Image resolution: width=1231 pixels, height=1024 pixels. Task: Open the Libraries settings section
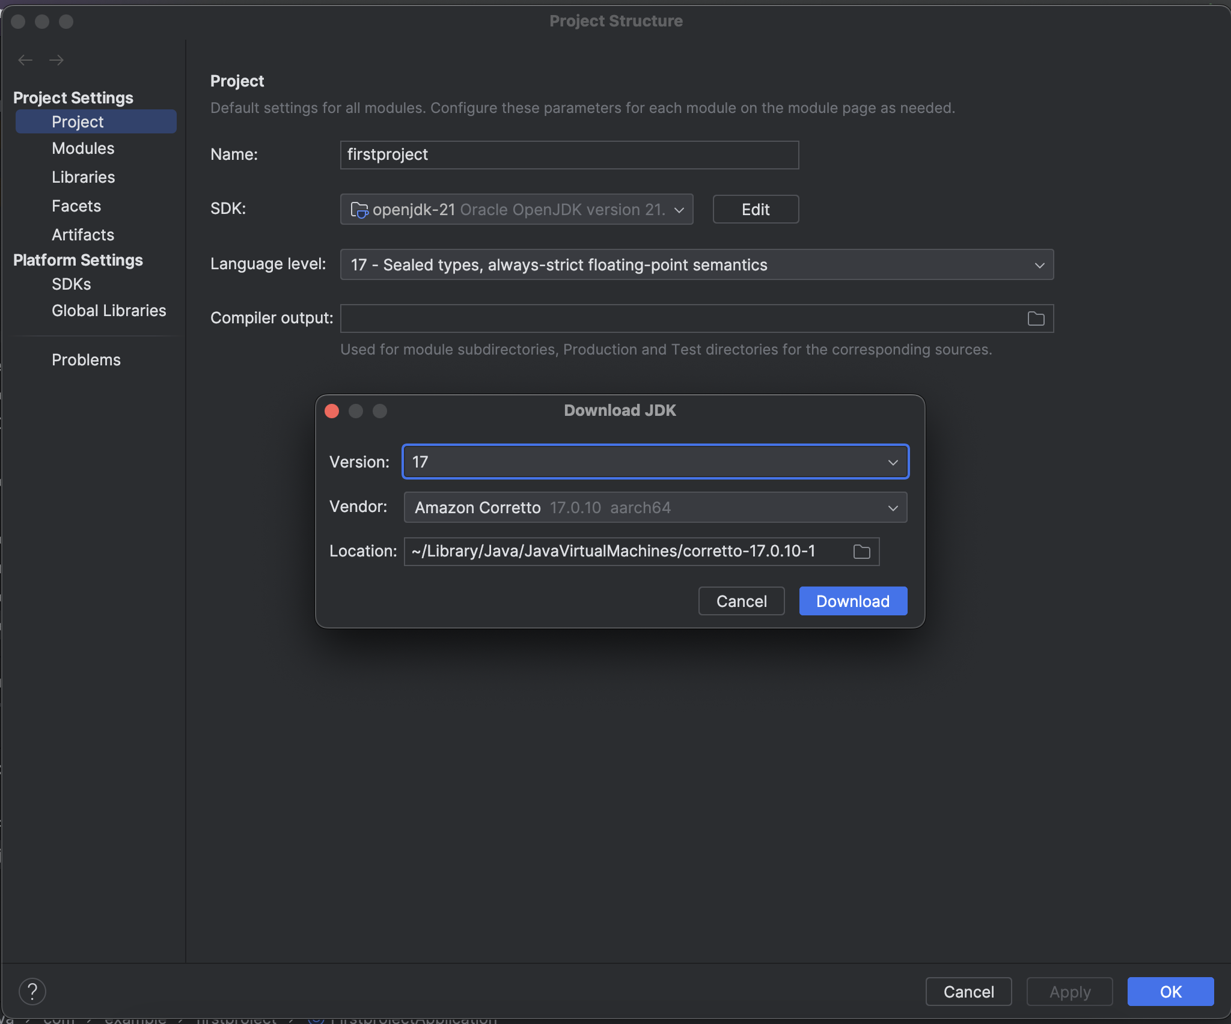pyautogui.click(x=83, y=177)
